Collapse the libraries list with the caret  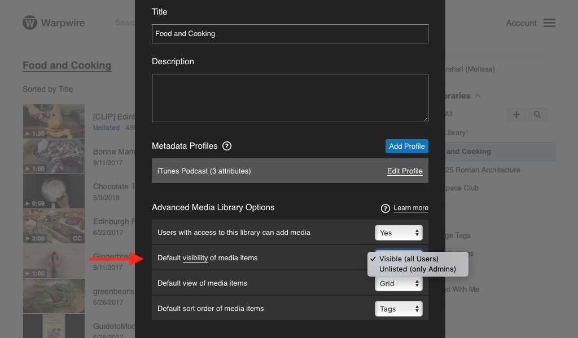pyautogui.click(x=478, y=96)
